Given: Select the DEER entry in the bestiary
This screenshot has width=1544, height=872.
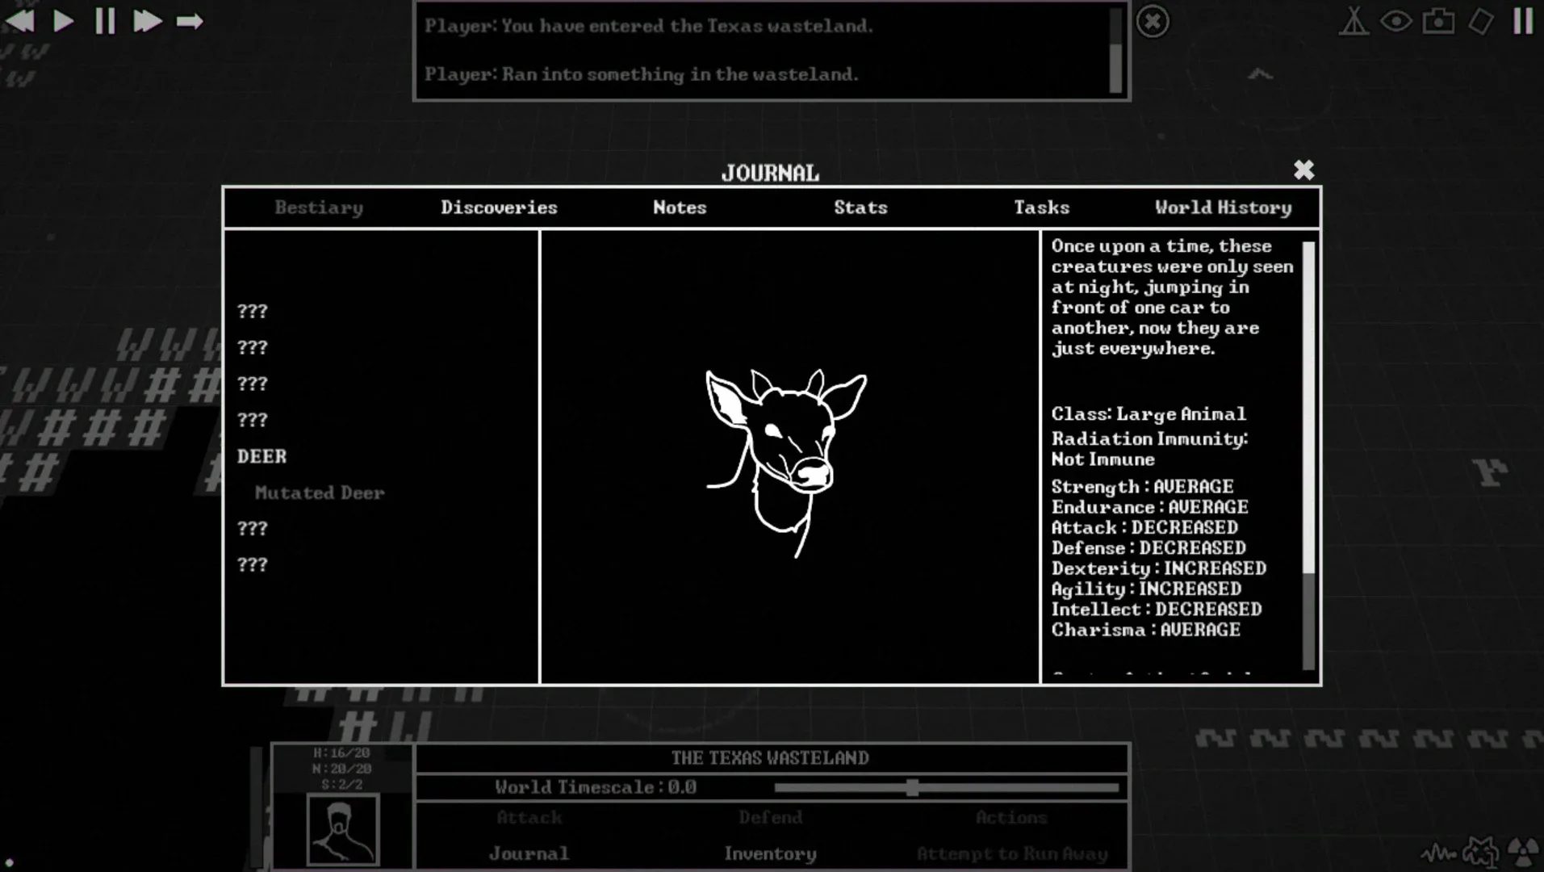Looking at the screenshot, I should point(262,456).
